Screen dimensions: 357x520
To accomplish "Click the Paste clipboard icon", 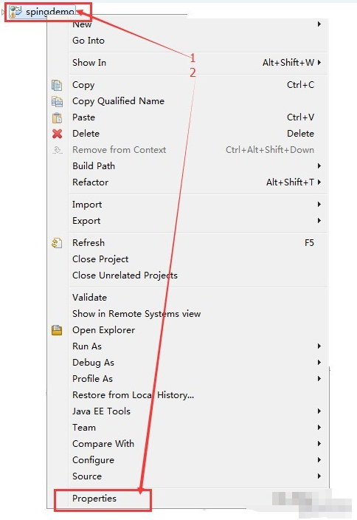I will click(57, 117).
